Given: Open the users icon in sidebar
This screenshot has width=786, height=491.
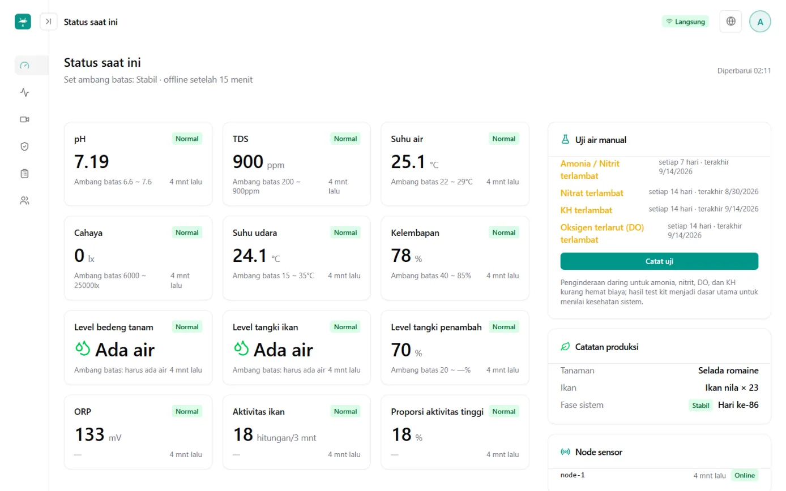Looking at the screenshot, I should pos(24,200).
